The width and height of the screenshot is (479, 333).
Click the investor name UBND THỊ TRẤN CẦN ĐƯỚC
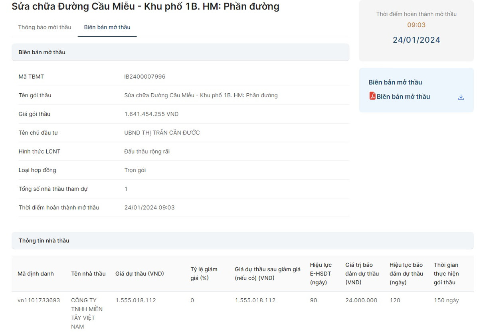tap(162, 133)
